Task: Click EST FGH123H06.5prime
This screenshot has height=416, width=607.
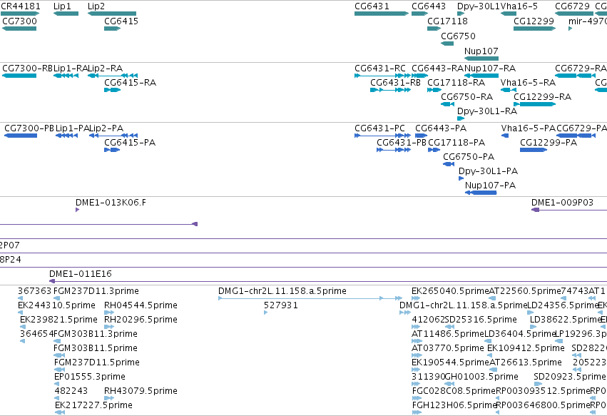Action: click(454, 405)
